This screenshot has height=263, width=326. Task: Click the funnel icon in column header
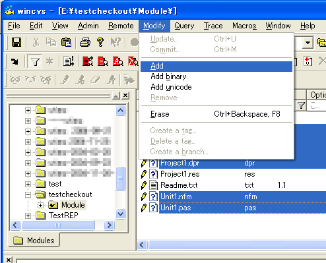point(301,106)
